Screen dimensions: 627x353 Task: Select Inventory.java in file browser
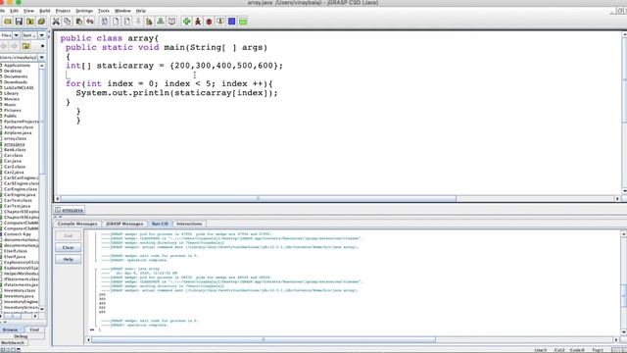19,296
